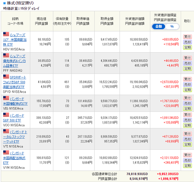
Task: Switch profit/loss display to % mode
Action: (172, 26)
